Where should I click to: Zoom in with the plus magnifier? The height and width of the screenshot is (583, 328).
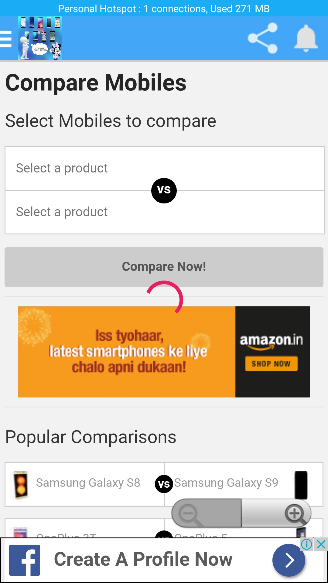(x=294, y=513)
